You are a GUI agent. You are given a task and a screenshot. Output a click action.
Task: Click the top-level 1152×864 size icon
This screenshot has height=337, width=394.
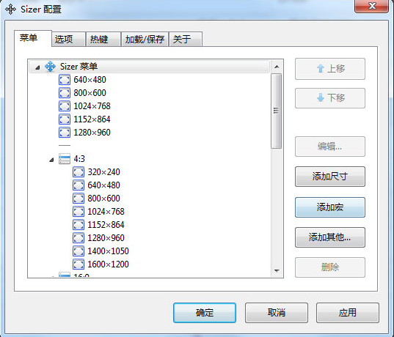65,119
